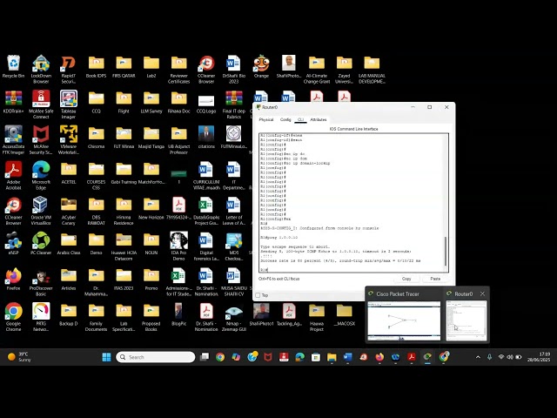Screen dimensions: 557x418
Task: Open File Explorer from the taskbar
Action: [x=332, y=357]
